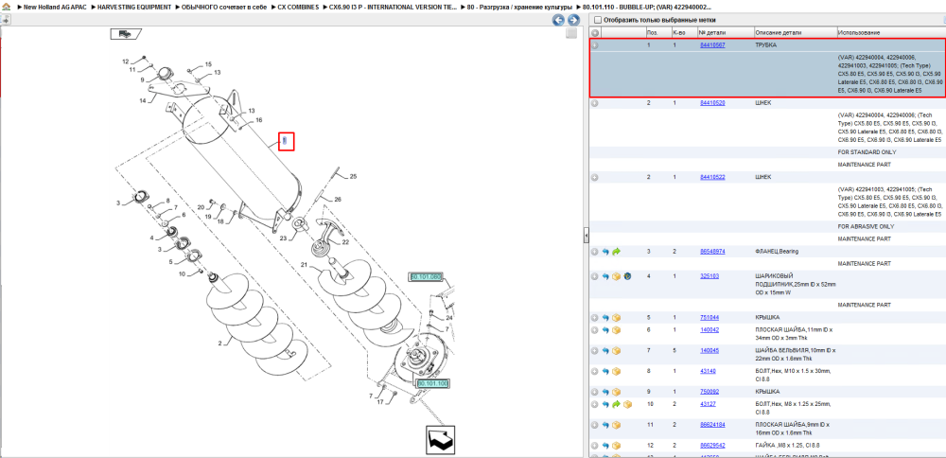This screenshot has height=458, width=946.
Task: Toggle 'Отобразить только выбранные метки' checkbox
Action: click(x=597, y=20)
